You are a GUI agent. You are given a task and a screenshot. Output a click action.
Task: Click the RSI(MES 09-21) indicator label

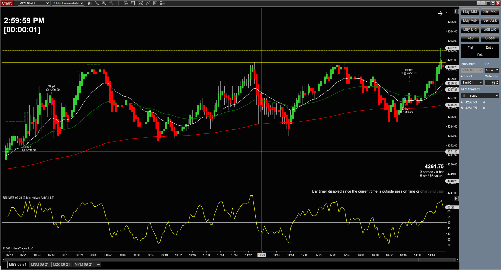click(29, 198)
